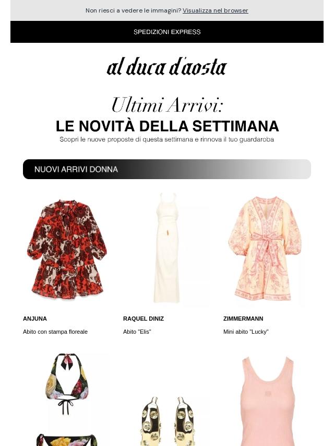Viewport: 334px width, 446px height.
Task: Open the 'Nuovi arrivi donna' section banner
Action: pyautogui.click(x=167, y=169)
